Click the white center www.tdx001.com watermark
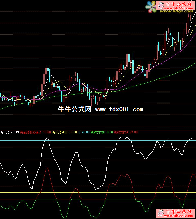This screenshot has width=196, height=219. tap(119, 110)
